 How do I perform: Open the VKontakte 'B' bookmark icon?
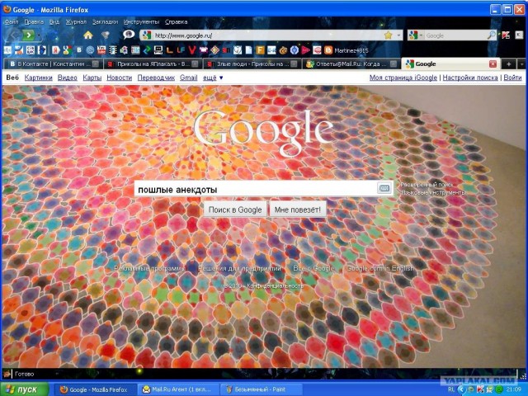point(79,50)
